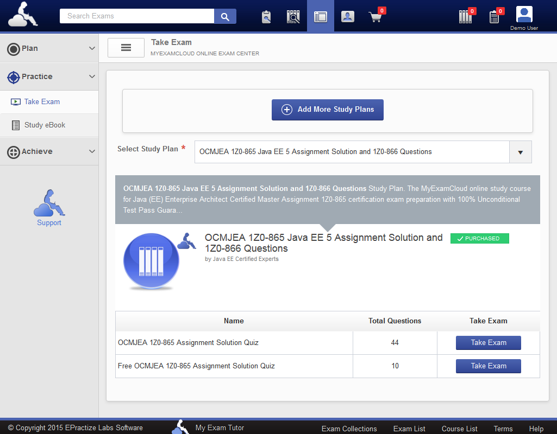Open the books library notification icon

[466, 17]
